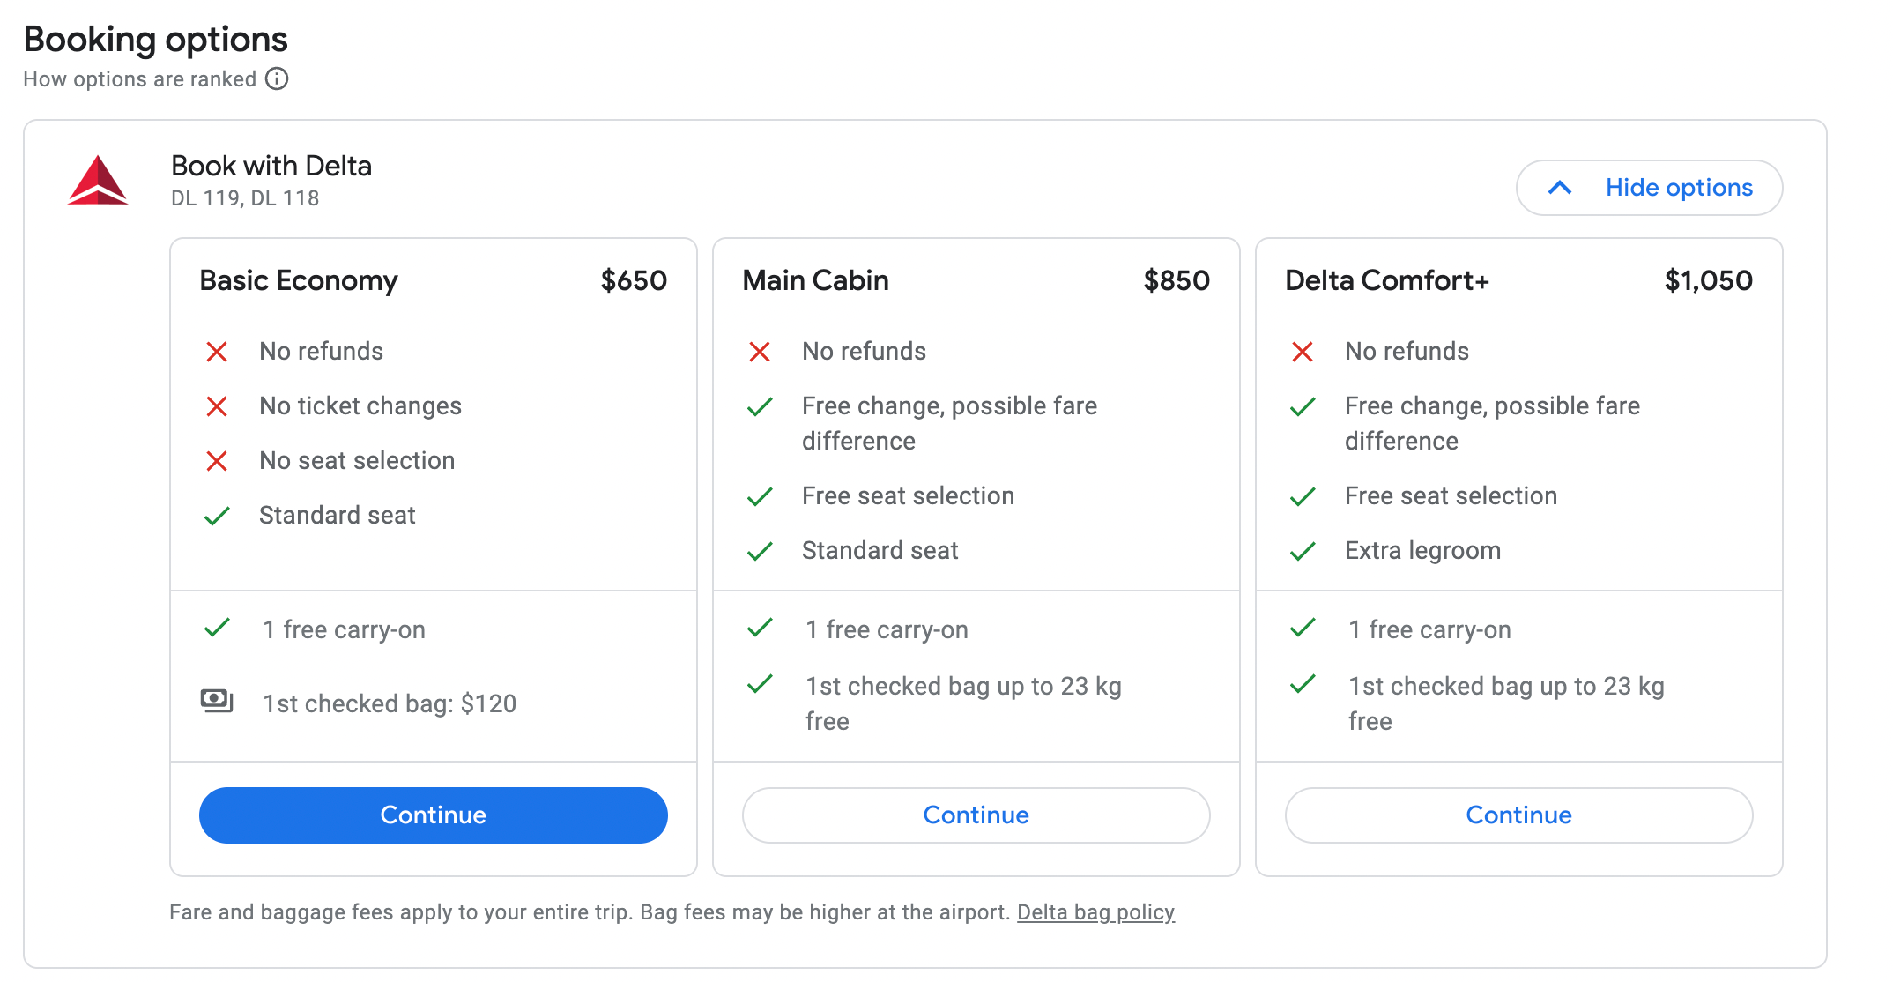1893x982 pixels.
Task: Open the Delta bag policy link
Action: pos(1095,912)
